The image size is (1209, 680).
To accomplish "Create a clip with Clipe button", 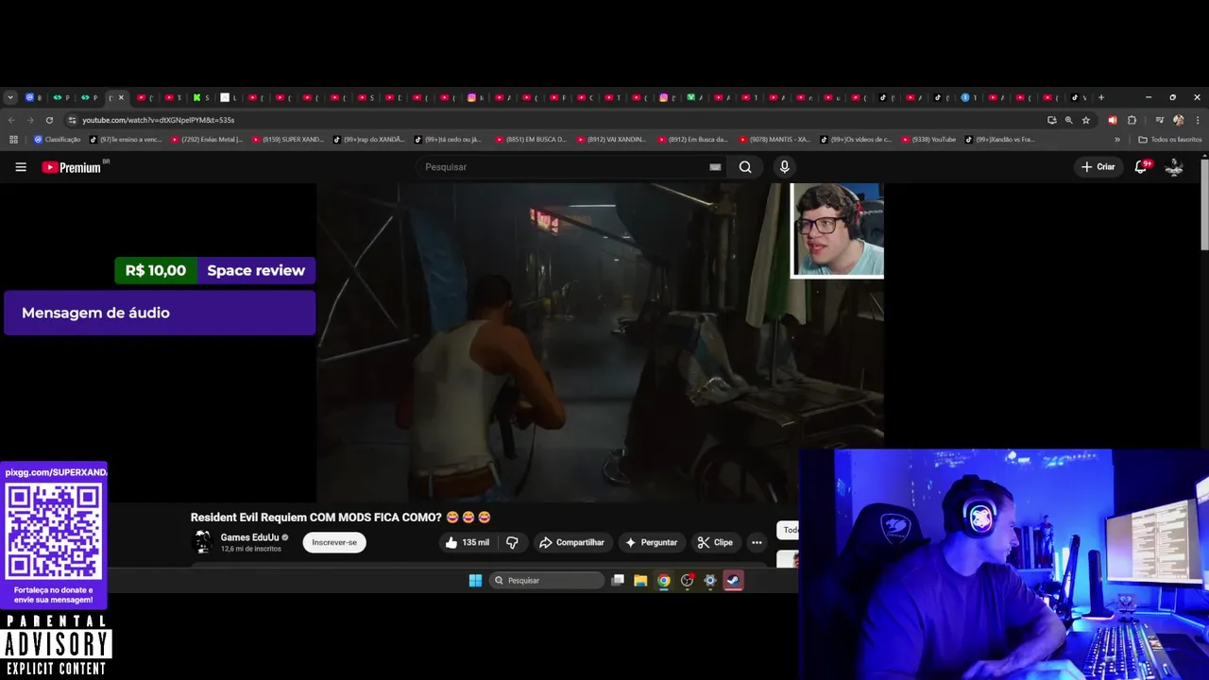I will click(715, 542).
